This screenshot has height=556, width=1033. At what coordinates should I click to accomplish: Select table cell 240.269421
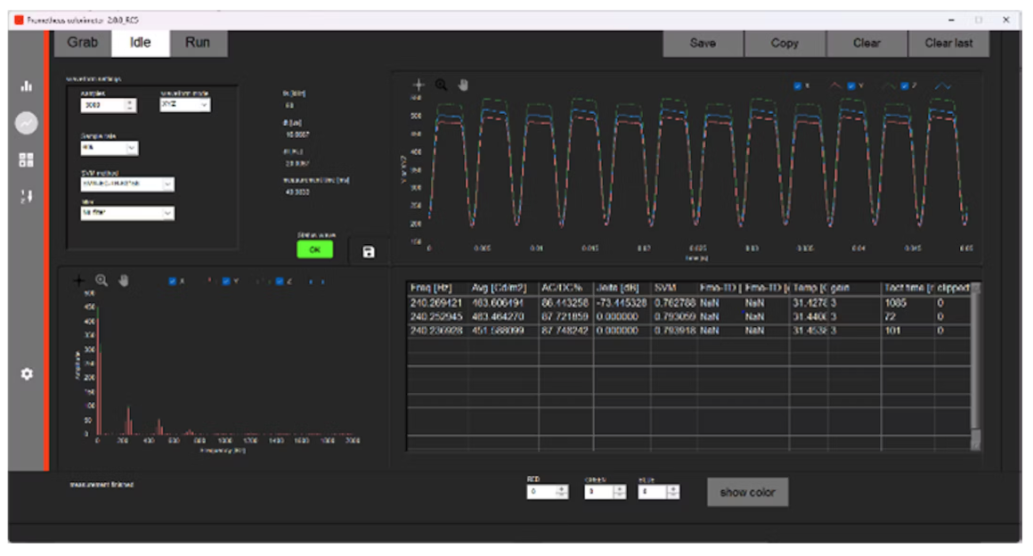(x=439, y=303)
